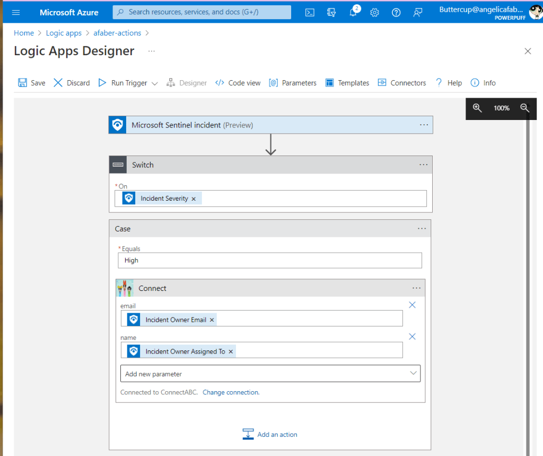Open Azure Cloud Shell icon

click(311, 12)
